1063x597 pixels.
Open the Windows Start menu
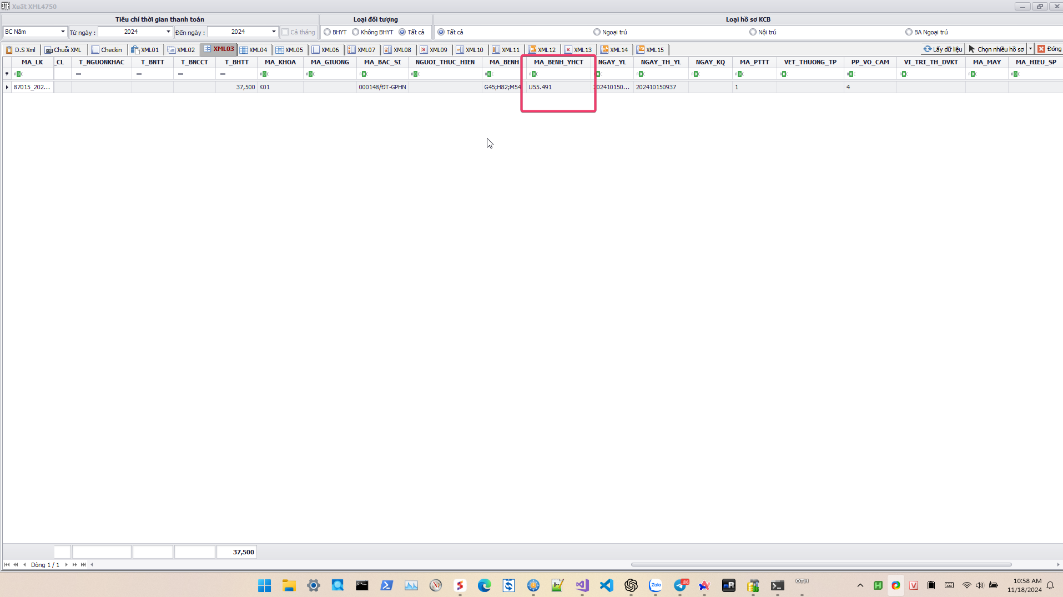(264, 585)
